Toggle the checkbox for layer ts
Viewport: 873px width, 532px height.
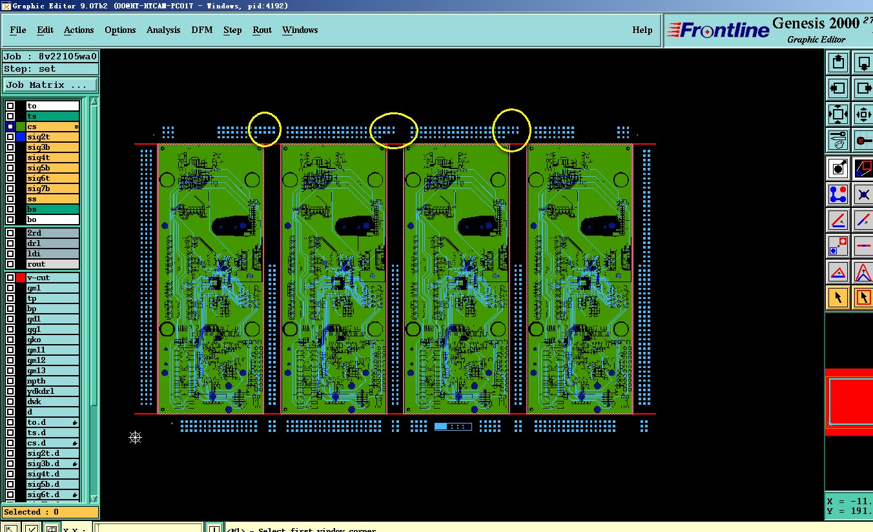[10, 116]
